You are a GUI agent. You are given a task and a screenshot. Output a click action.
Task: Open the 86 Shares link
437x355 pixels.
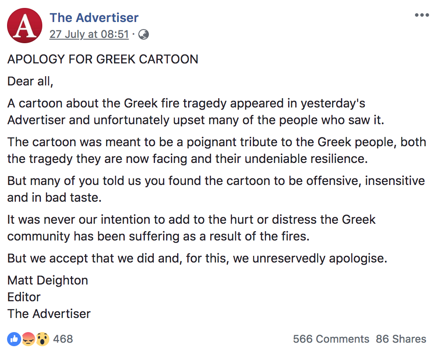click(x=401, y=339)
